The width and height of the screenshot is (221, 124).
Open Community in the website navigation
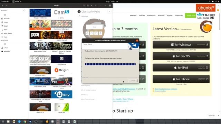[151, 15]
